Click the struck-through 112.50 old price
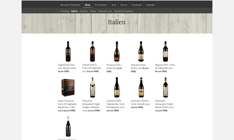This screenshot has width=234, height=140. click(x=61, y=111)
